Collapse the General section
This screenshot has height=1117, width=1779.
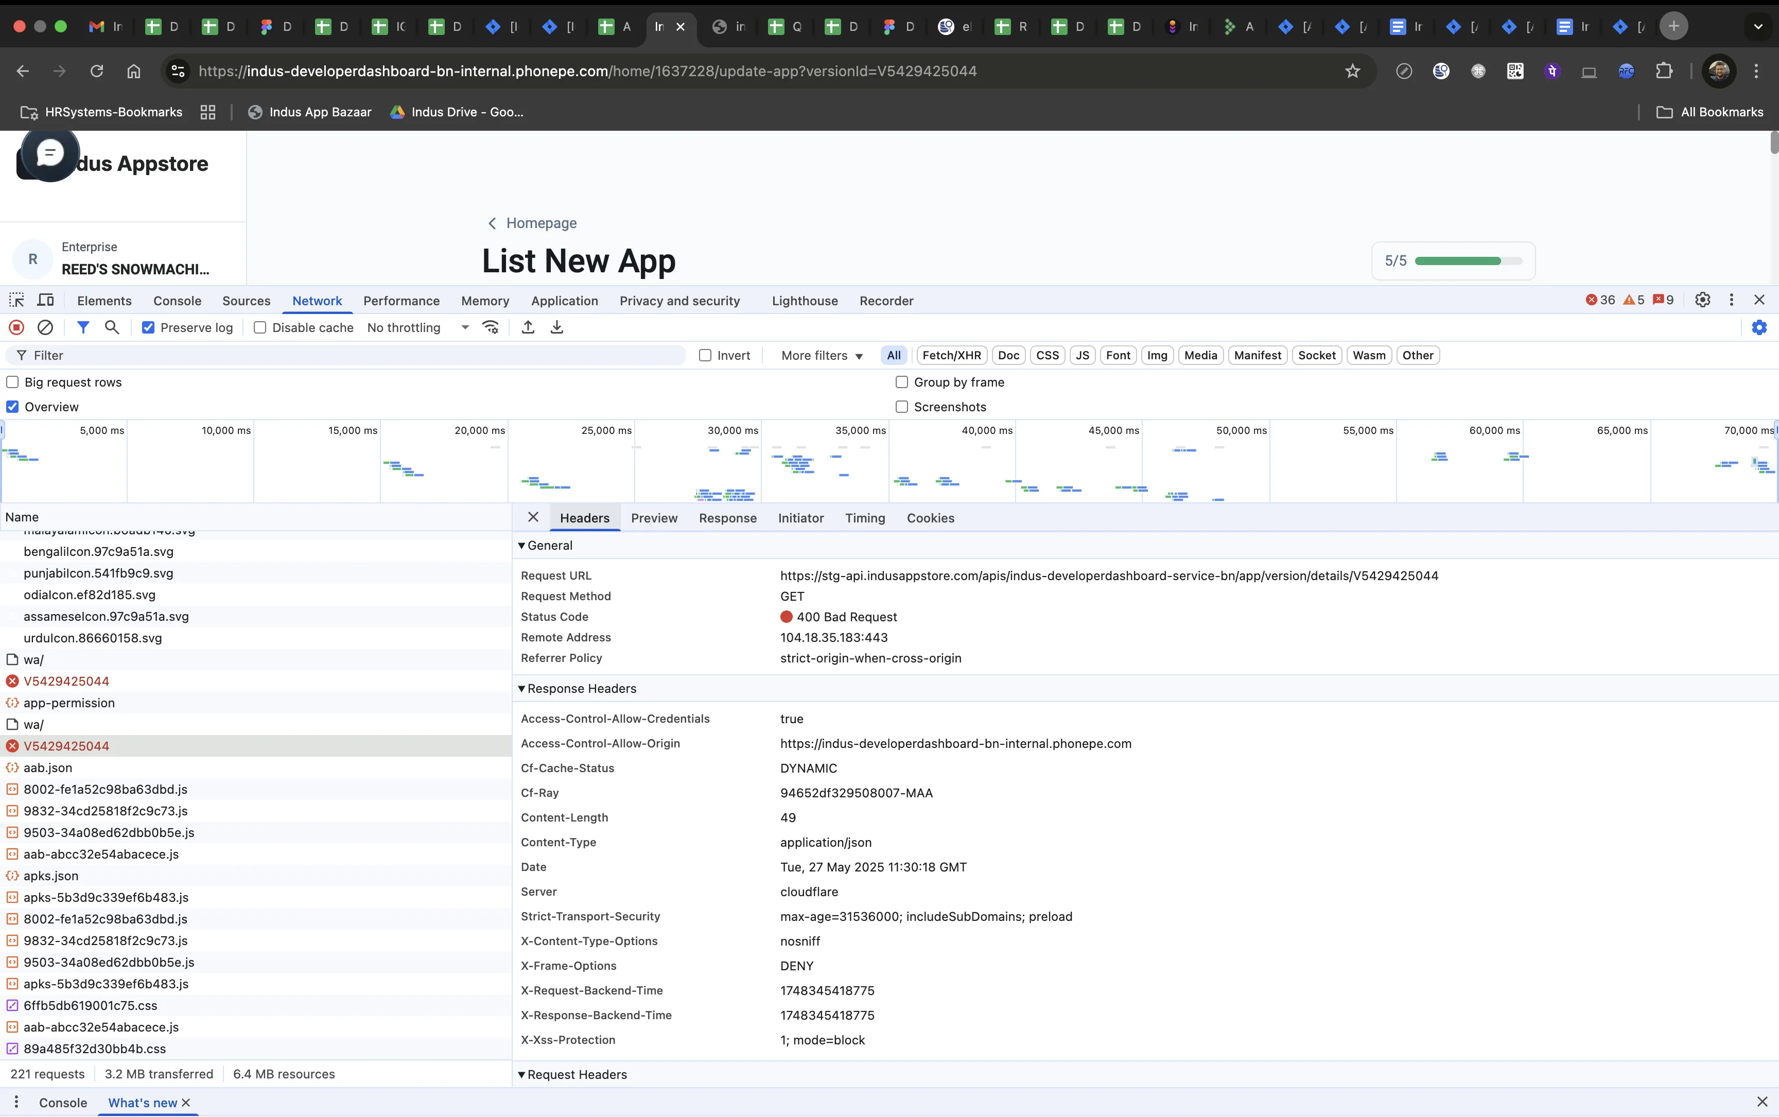coord(546,545)
